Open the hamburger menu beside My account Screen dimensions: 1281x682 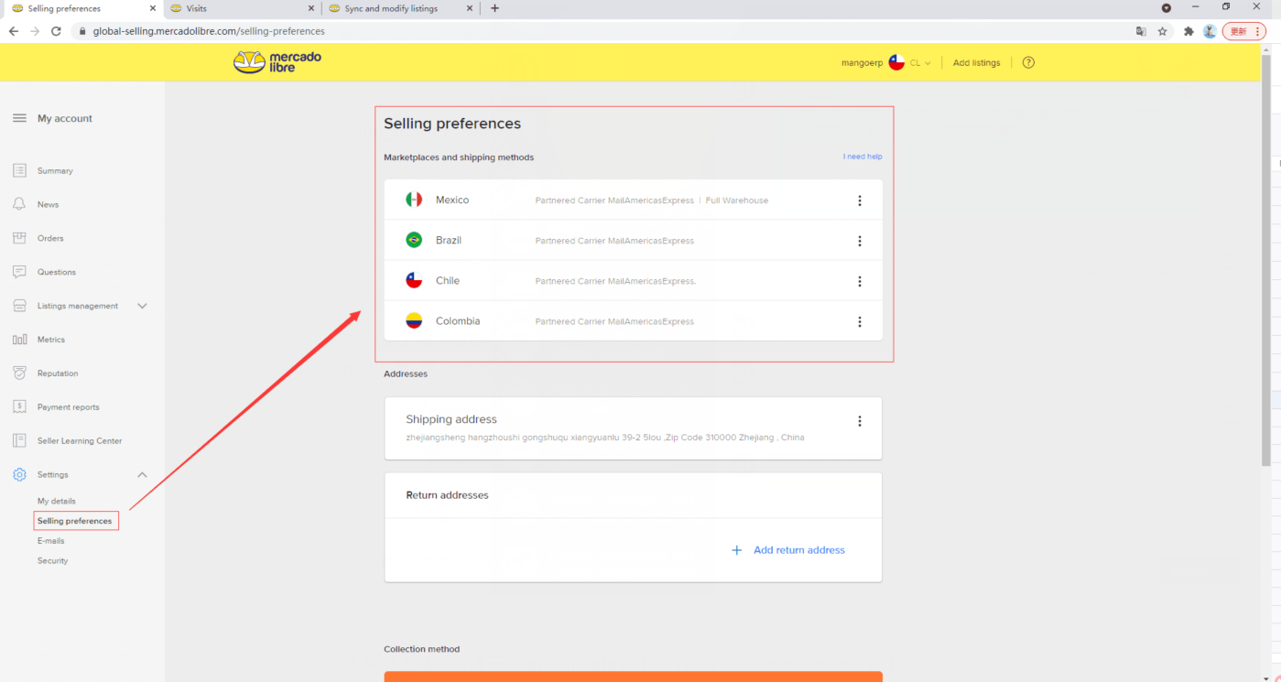point(19,118)
